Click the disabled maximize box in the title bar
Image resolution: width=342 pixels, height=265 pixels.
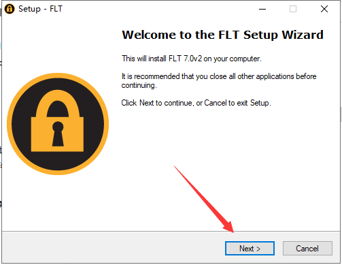point(293,9)
